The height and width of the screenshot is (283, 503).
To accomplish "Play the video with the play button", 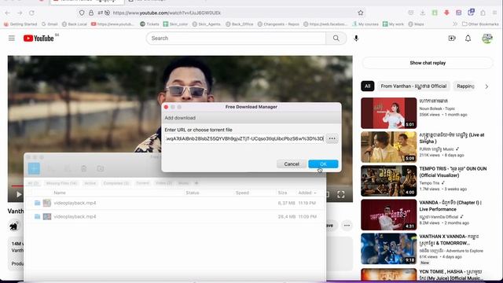I will pyautogui.click(x=19, y=194).
